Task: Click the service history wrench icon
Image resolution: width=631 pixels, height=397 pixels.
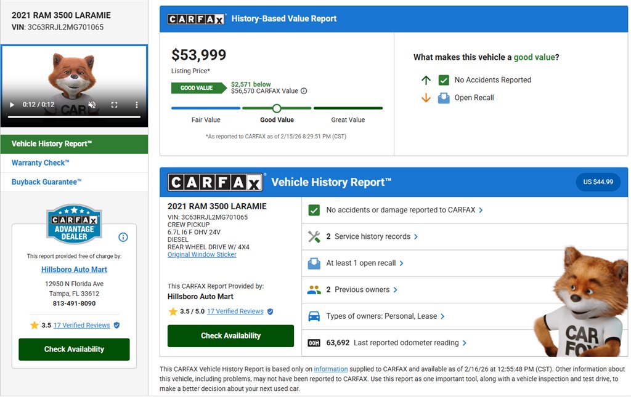Action: [x=314, y=237]
